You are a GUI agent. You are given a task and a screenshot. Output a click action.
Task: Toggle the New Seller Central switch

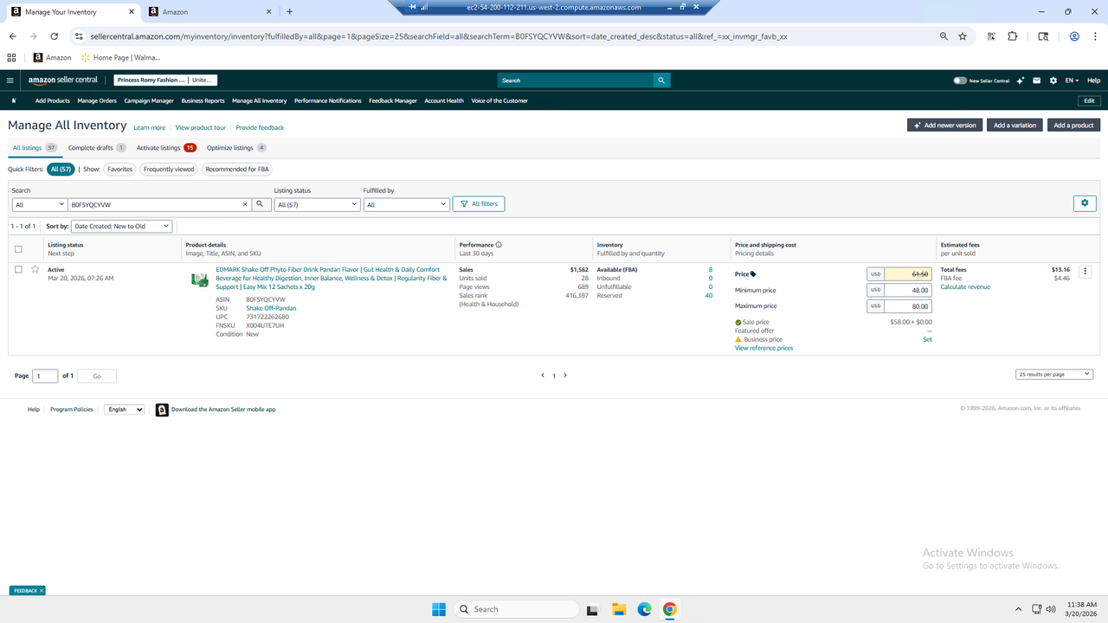click(959, 80)
